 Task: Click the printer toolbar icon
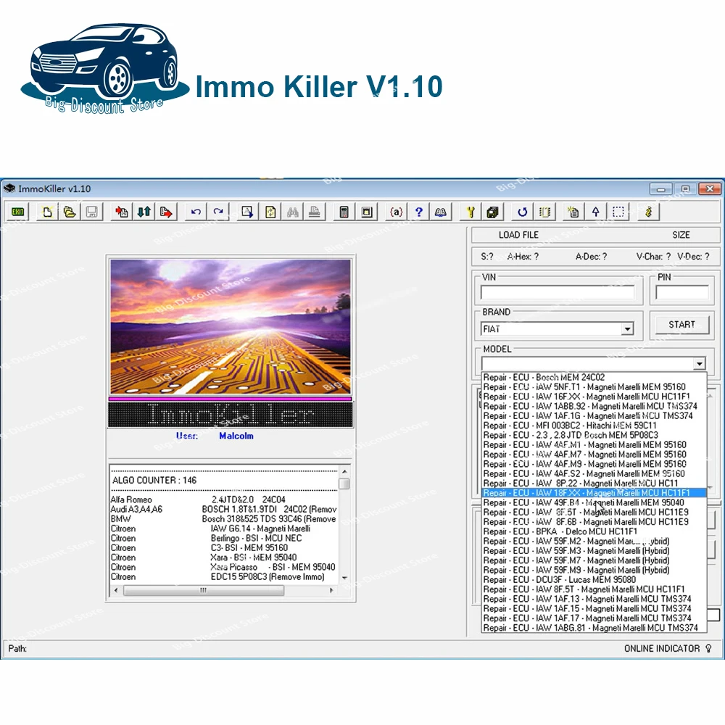[315, 212]
